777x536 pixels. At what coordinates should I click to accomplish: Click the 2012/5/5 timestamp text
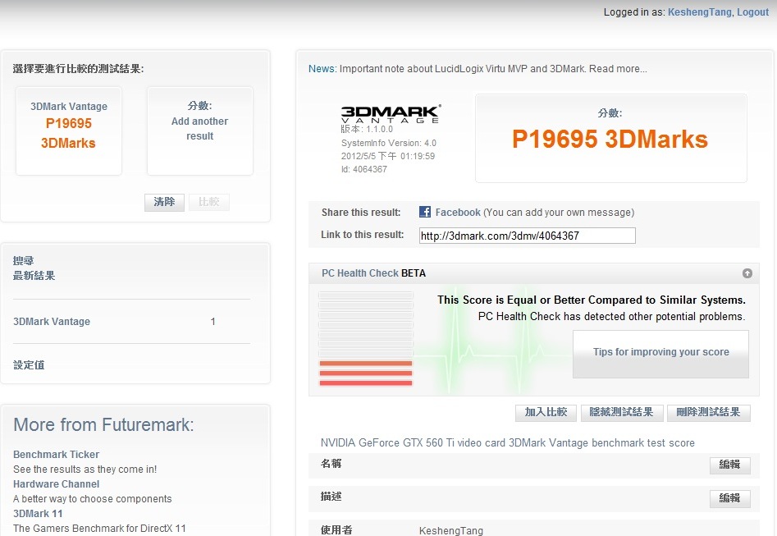(x=388, y=156)
